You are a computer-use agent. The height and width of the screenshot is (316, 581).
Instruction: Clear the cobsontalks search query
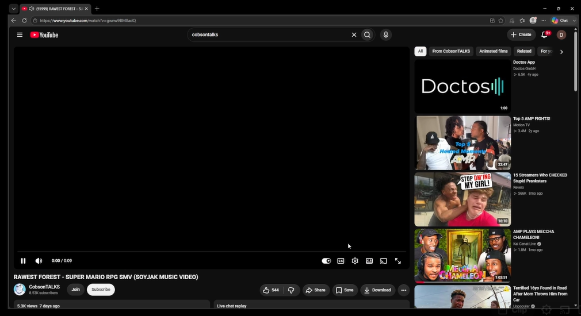click(x=354, y=35)
